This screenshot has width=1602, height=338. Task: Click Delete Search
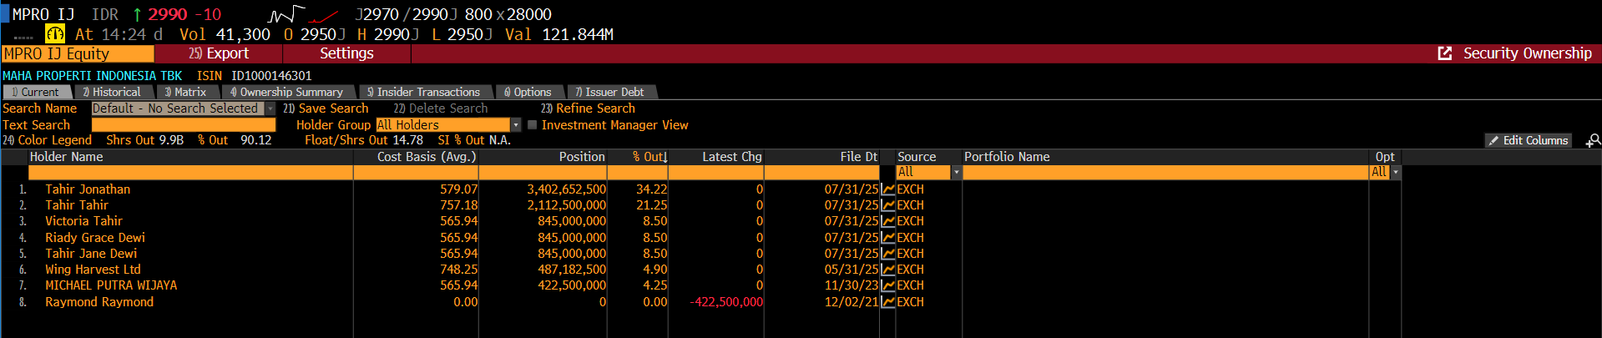point(441,108)
